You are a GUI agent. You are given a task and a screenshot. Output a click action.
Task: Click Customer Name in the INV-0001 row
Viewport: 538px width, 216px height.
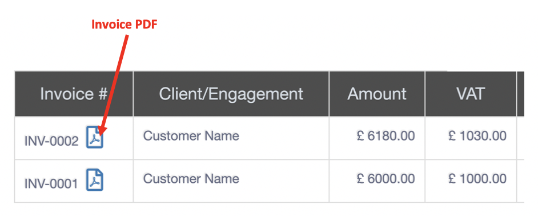point(191,178)
